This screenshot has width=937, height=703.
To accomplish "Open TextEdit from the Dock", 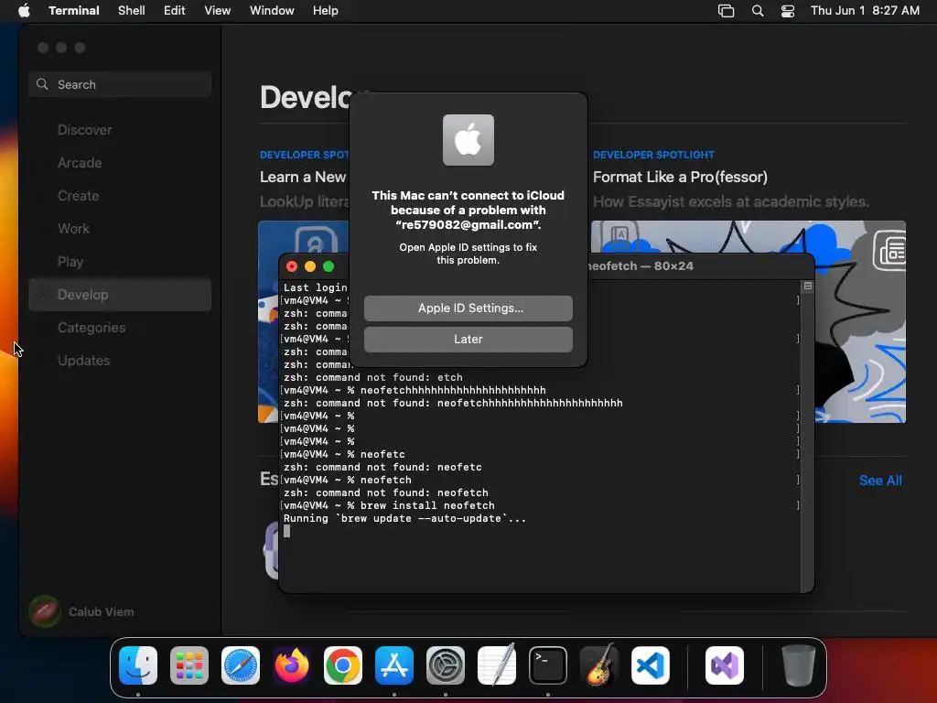I will click(x=497, y=665).
